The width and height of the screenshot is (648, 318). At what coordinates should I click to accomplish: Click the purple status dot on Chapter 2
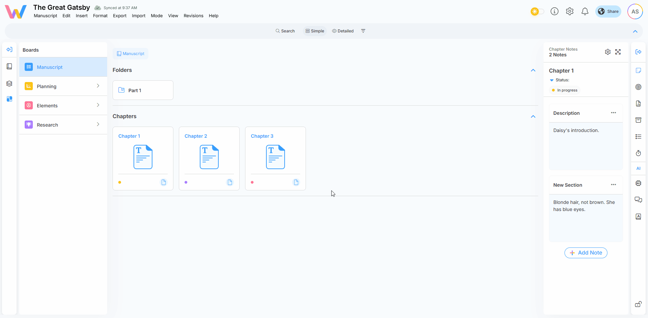tap(186, 182)
